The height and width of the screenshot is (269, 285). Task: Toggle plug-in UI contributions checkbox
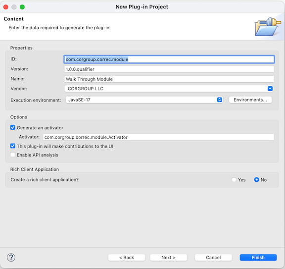tap(13, 146)
